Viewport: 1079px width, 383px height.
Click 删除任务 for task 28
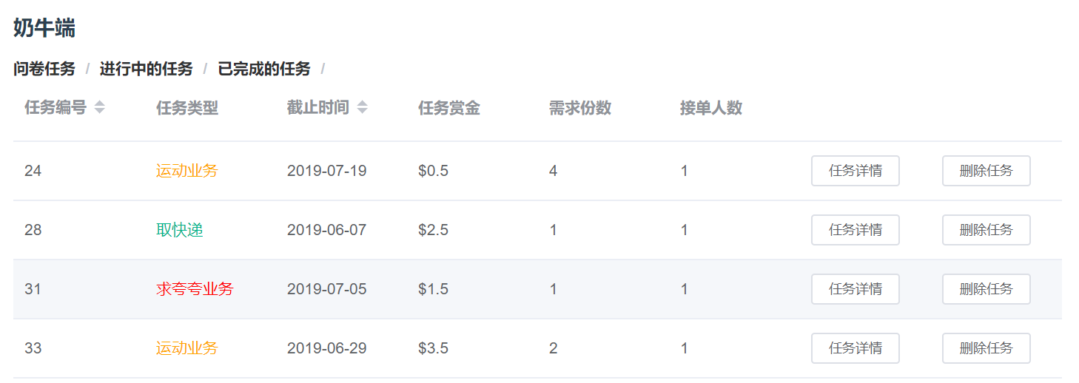pyautogui.click(x=986, y=230)
